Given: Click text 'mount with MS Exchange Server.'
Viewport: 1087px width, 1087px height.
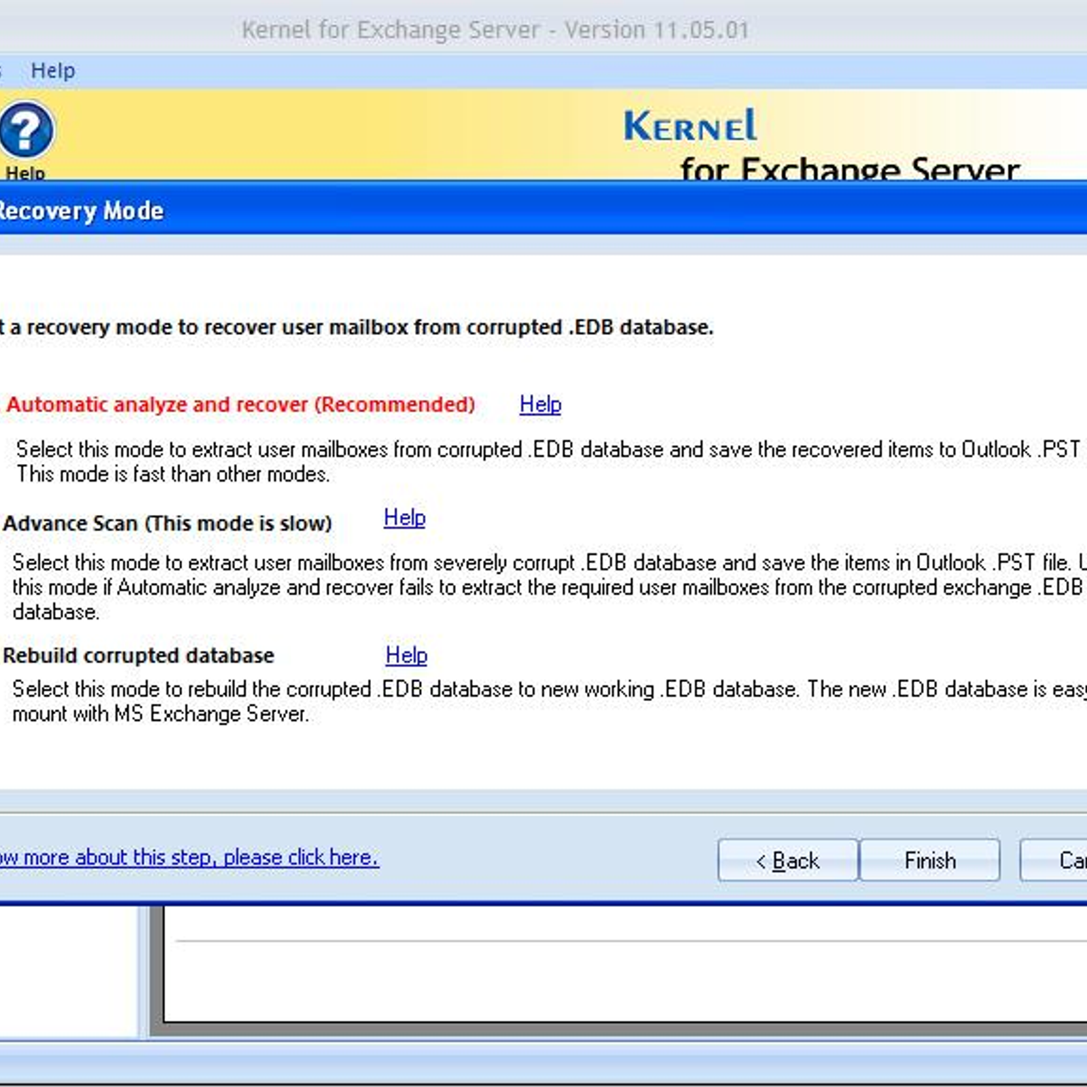Looking at the screenshot, I should tap(160, 714).
